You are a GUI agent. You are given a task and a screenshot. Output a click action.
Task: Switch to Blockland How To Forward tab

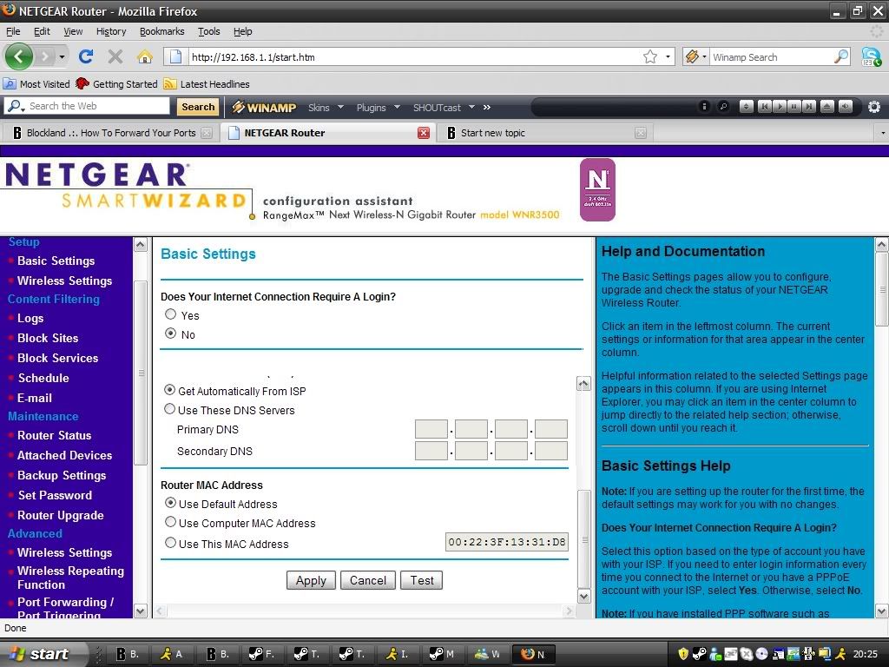coord(110,133)
